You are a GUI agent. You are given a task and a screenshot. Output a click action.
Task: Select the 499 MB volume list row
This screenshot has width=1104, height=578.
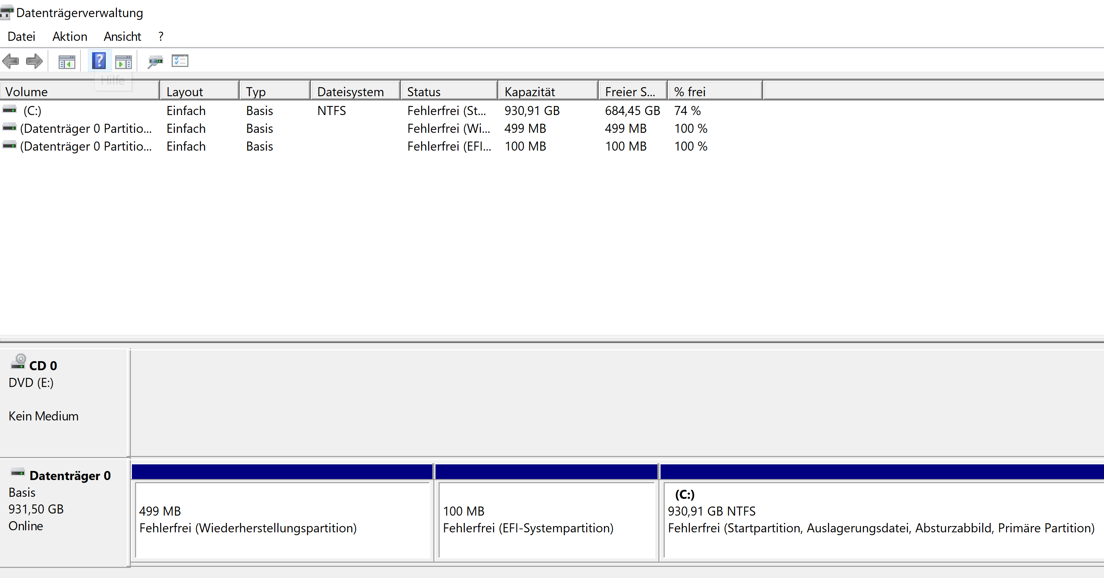click(x=86, y=128)
